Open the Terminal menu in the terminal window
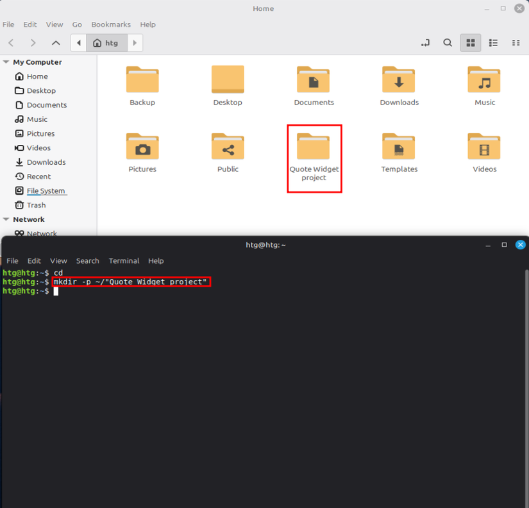The image size is (529, 508). 124,260
